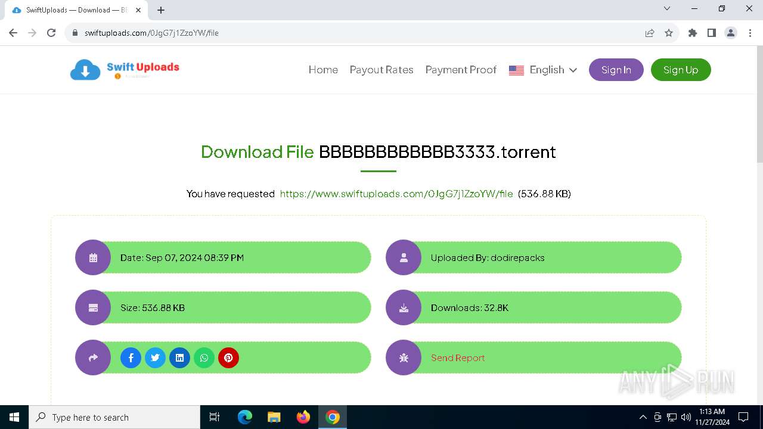Open Firefox from taskbar
This screenshot has height=429, width=763.
click(x=303, y=417)
